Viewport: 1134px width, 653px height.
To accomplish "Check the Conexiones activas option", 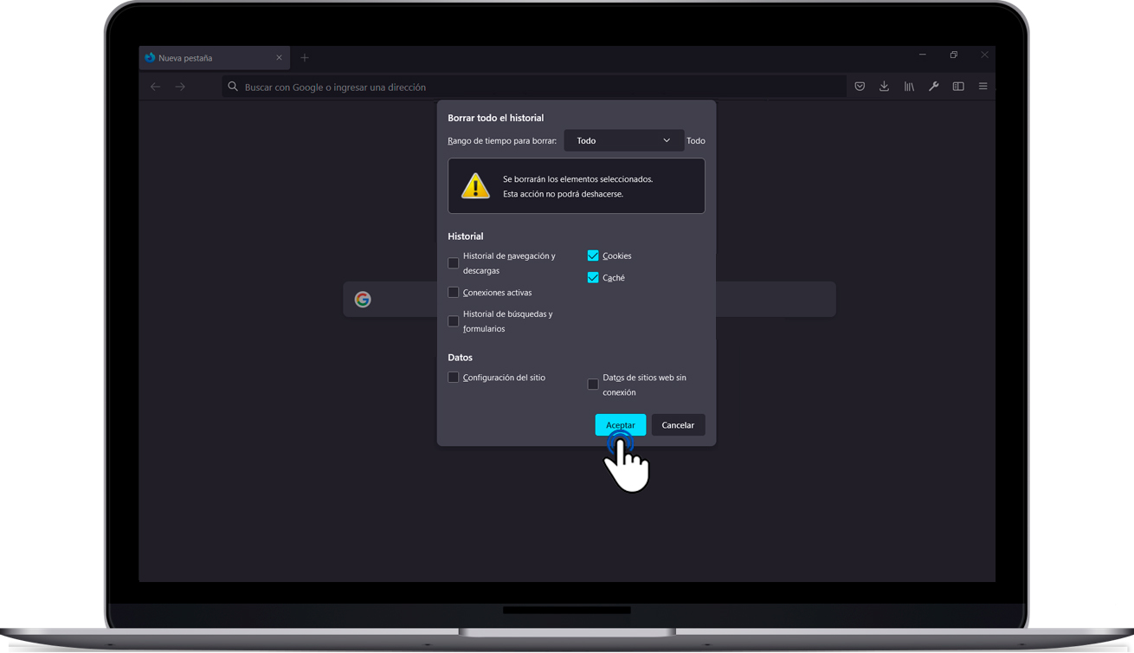I will coord(454,292).
